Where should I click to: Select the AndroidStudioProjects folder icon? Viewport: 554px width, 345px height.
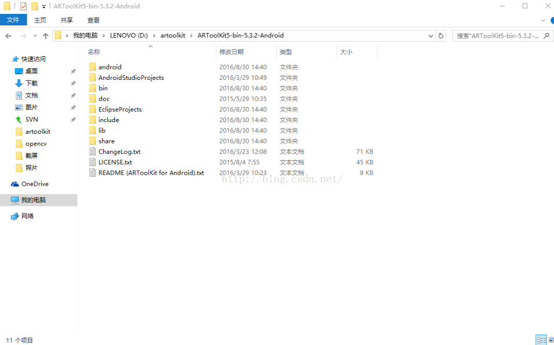[93, 78]
